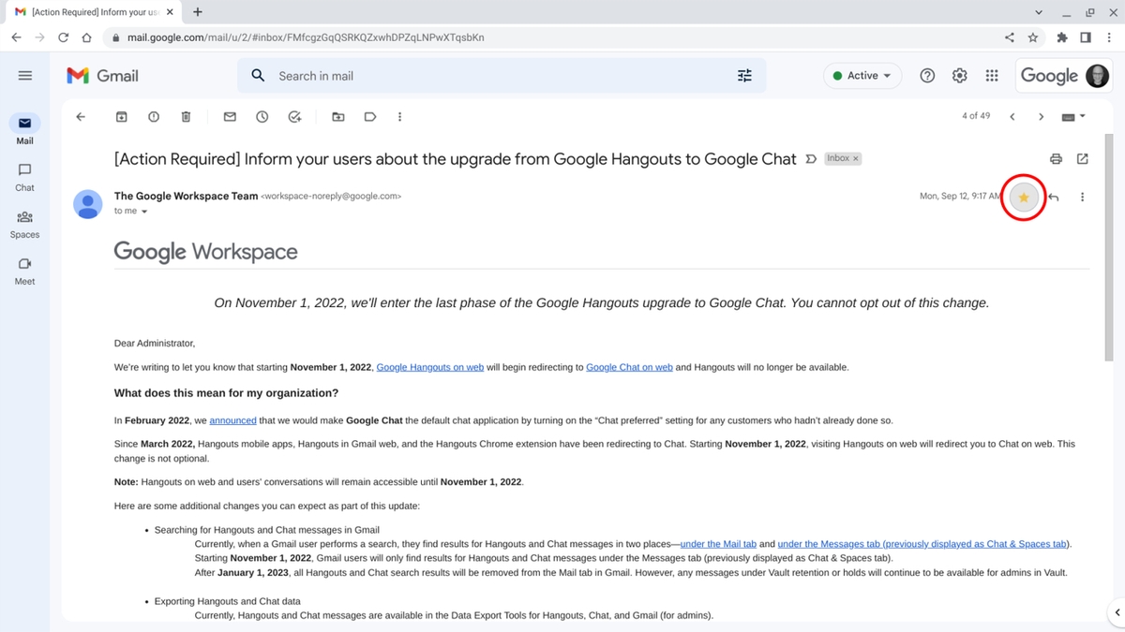Open the input tools dropdown

(1072, 116)
